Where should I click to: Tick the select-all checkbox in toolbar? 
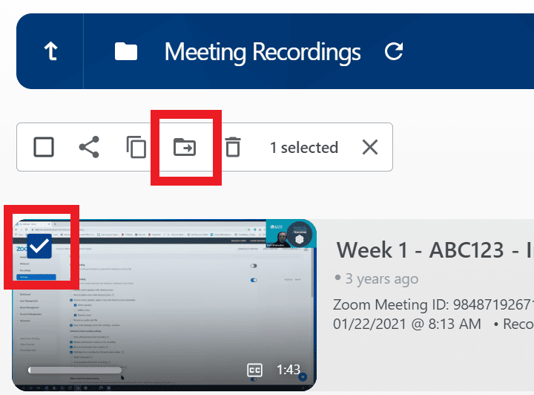pos(44,147)
